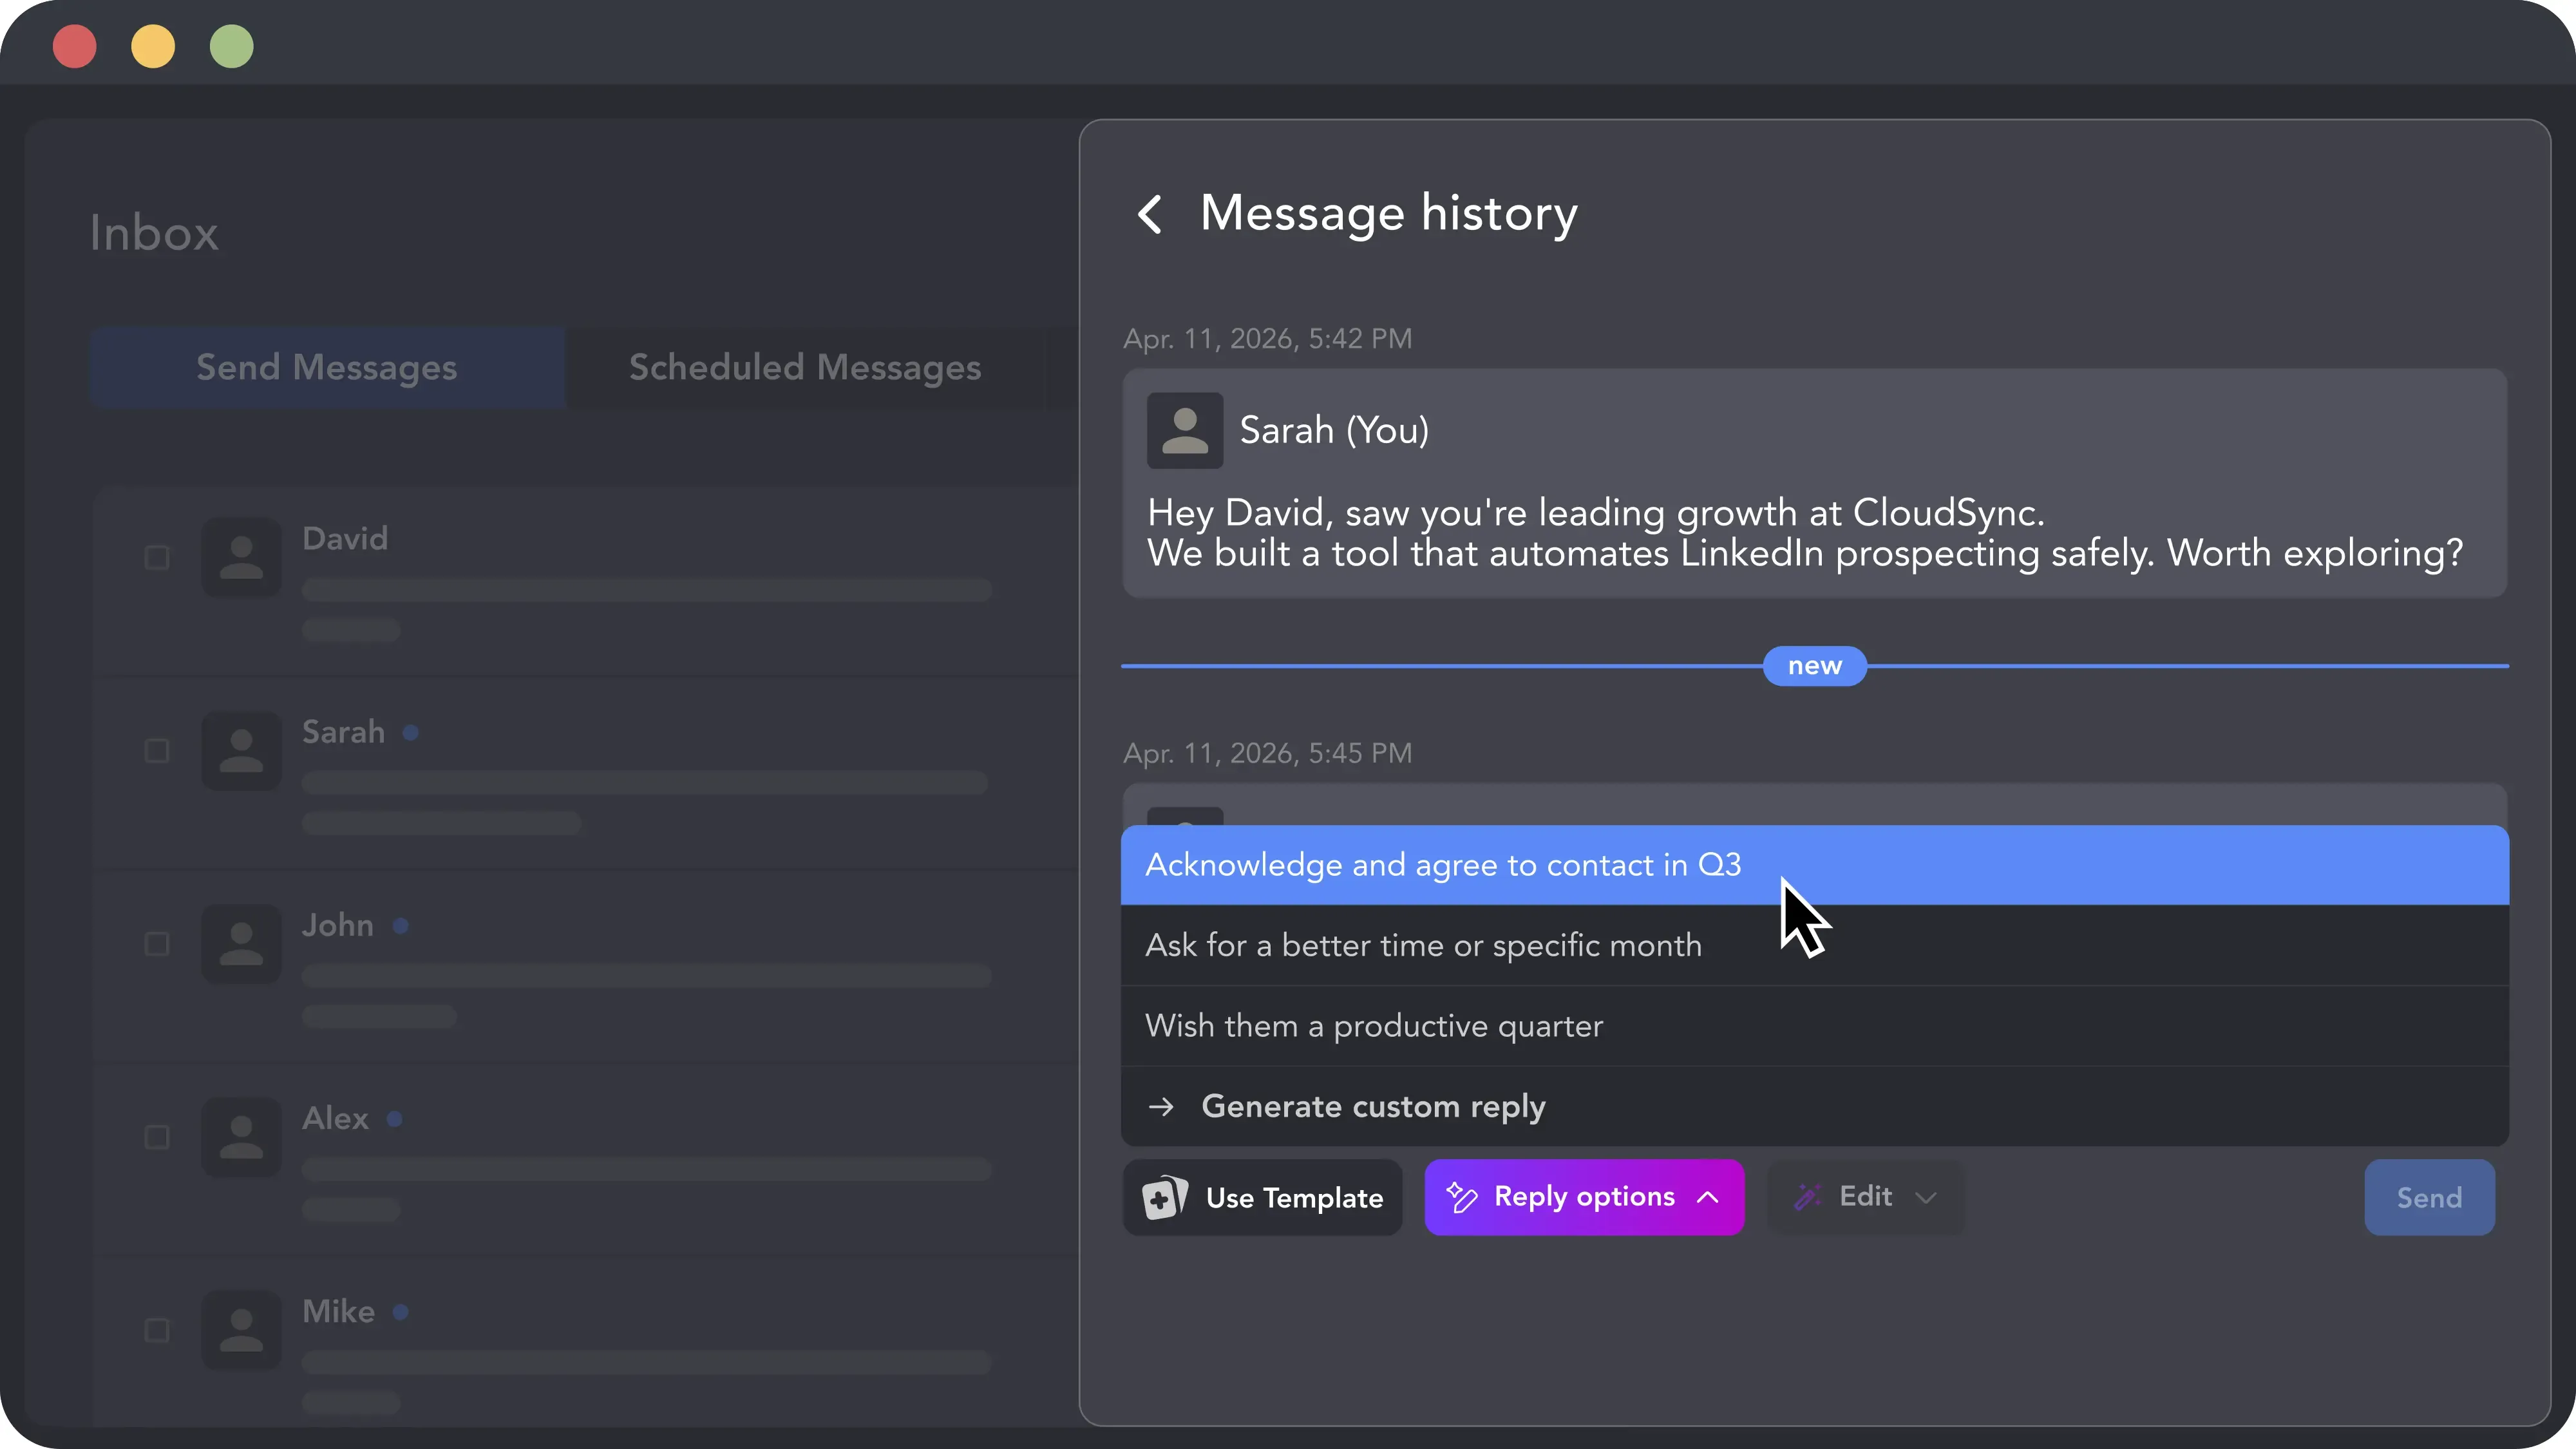Click the Apr. 11, 2026, 5:45 PM timestamp
This screenshot has height=1449, width=2576.
point(1267,753)
